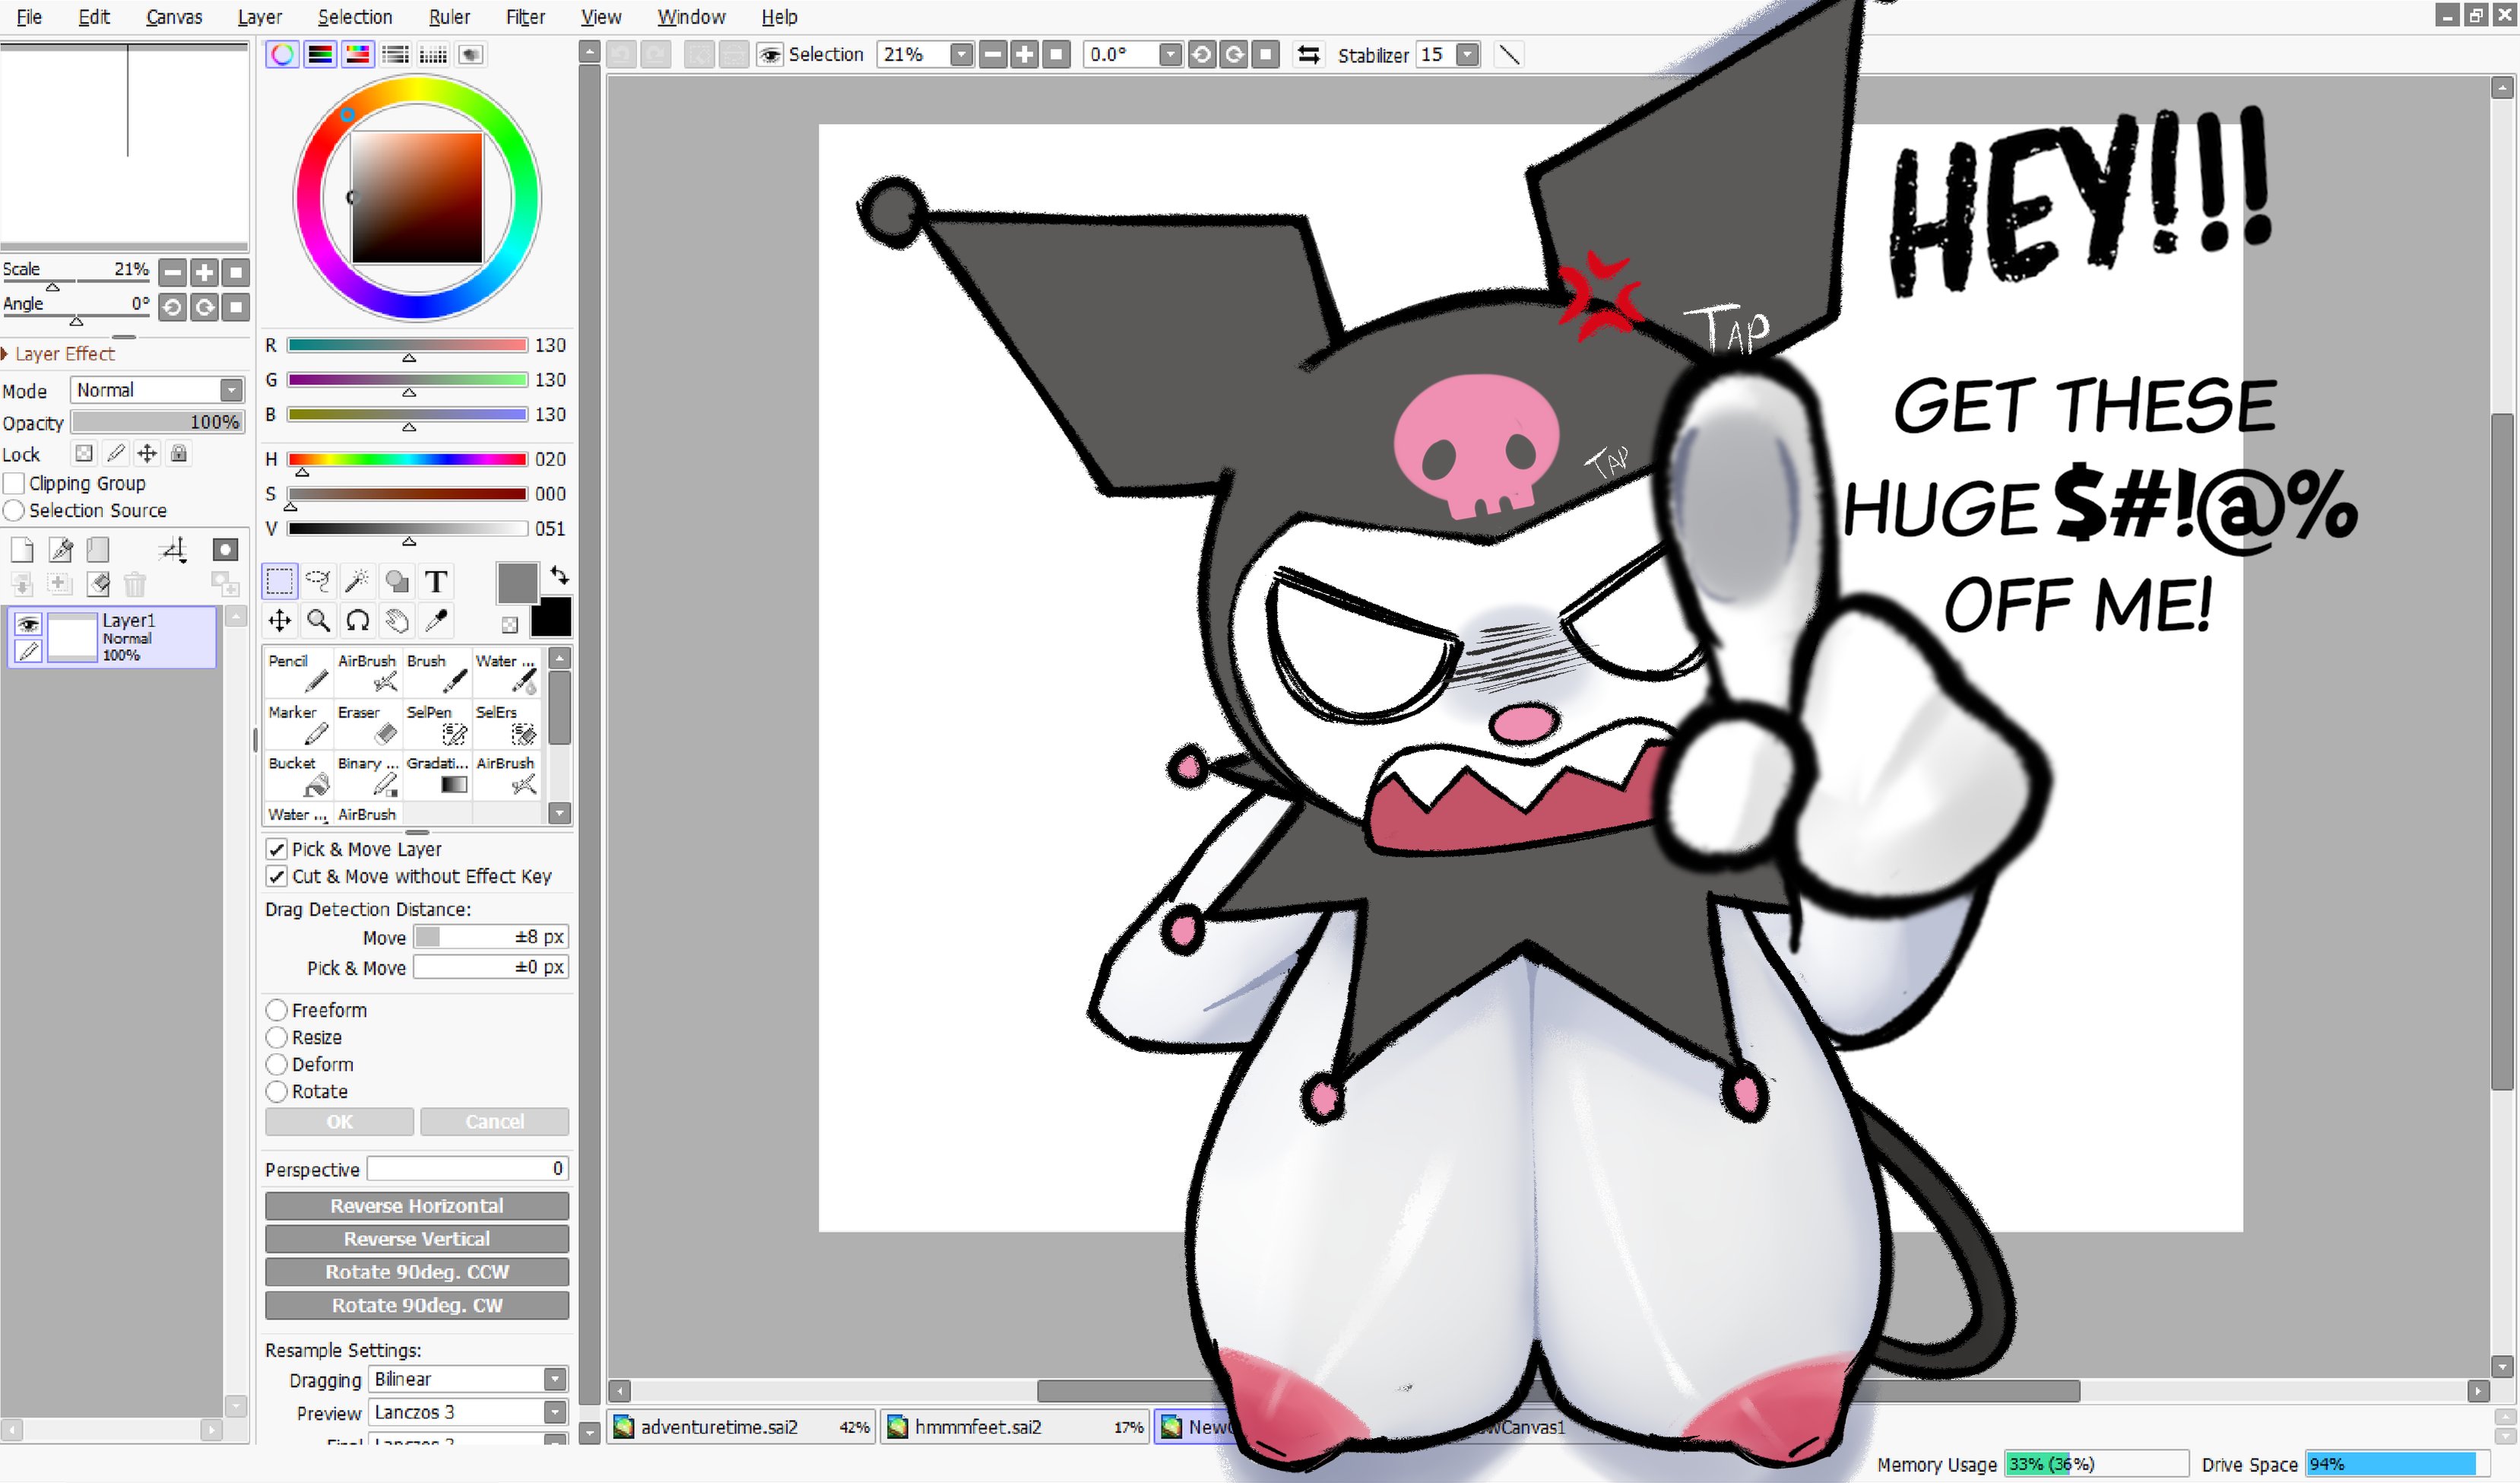The image size is (2520, 1483).
Task: Enable the Clipping Group checkbox
Action: [14, 484]
